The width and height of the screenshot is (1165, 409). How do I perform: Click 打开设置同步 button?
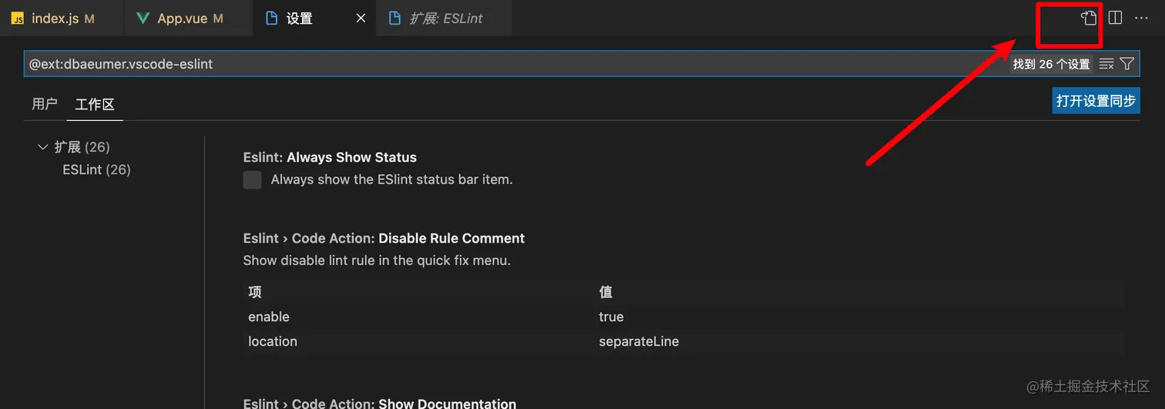point(1096,101)
